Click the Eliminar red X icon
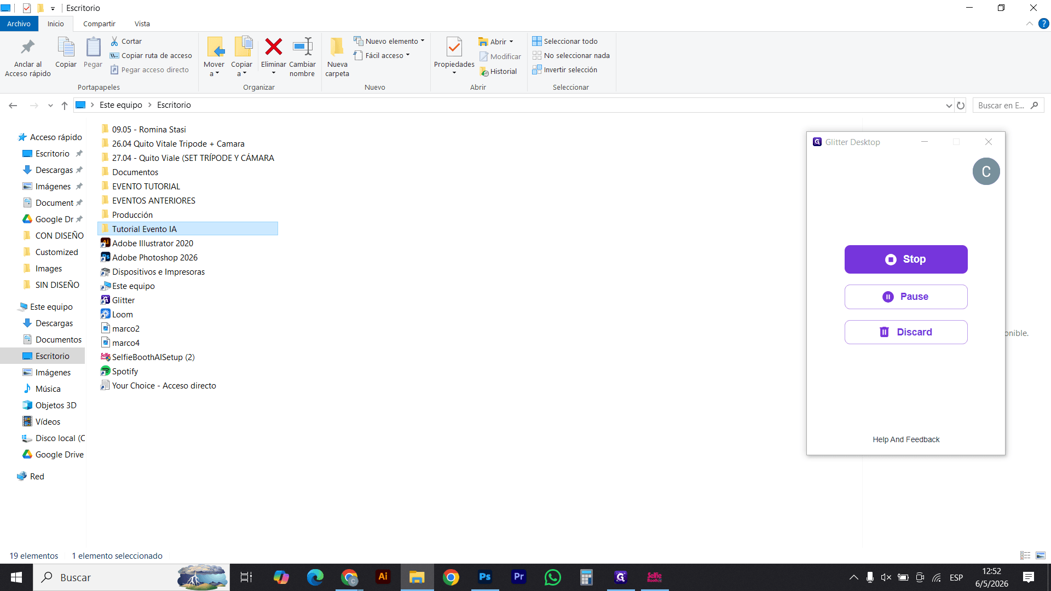The width and height of the screenshot is (1051, 591). click(273, 47)
